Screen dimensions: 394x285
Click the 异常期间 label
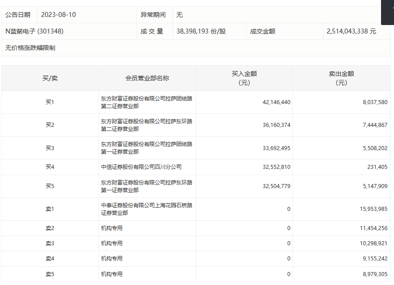tap(153, 15)
